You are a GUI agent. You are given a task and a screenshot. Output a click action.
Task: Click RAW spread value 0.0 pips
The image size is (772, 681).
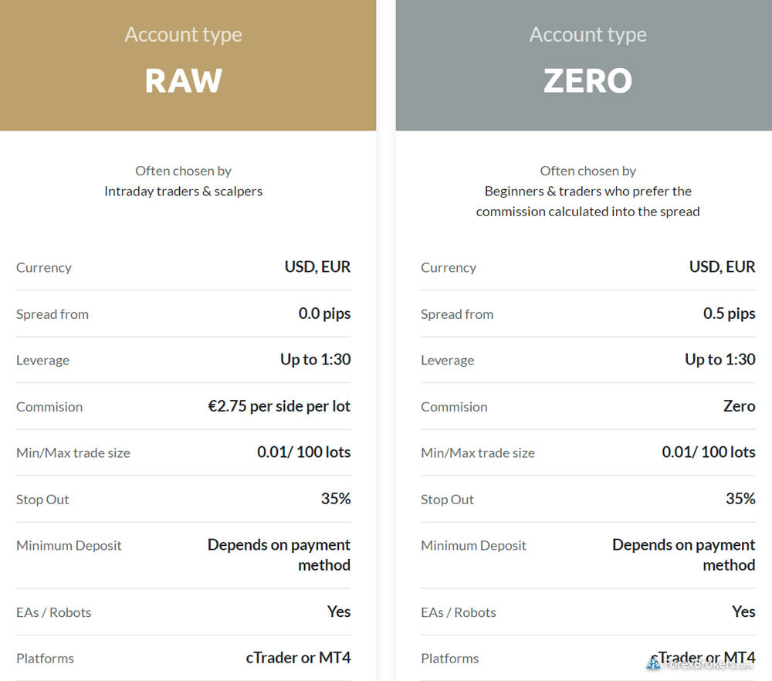[324, 313]
